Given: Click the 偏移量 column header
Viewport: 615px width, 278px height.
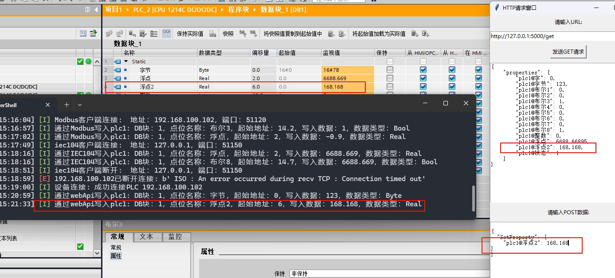Looking at the screenshot, I should [263, 53].
